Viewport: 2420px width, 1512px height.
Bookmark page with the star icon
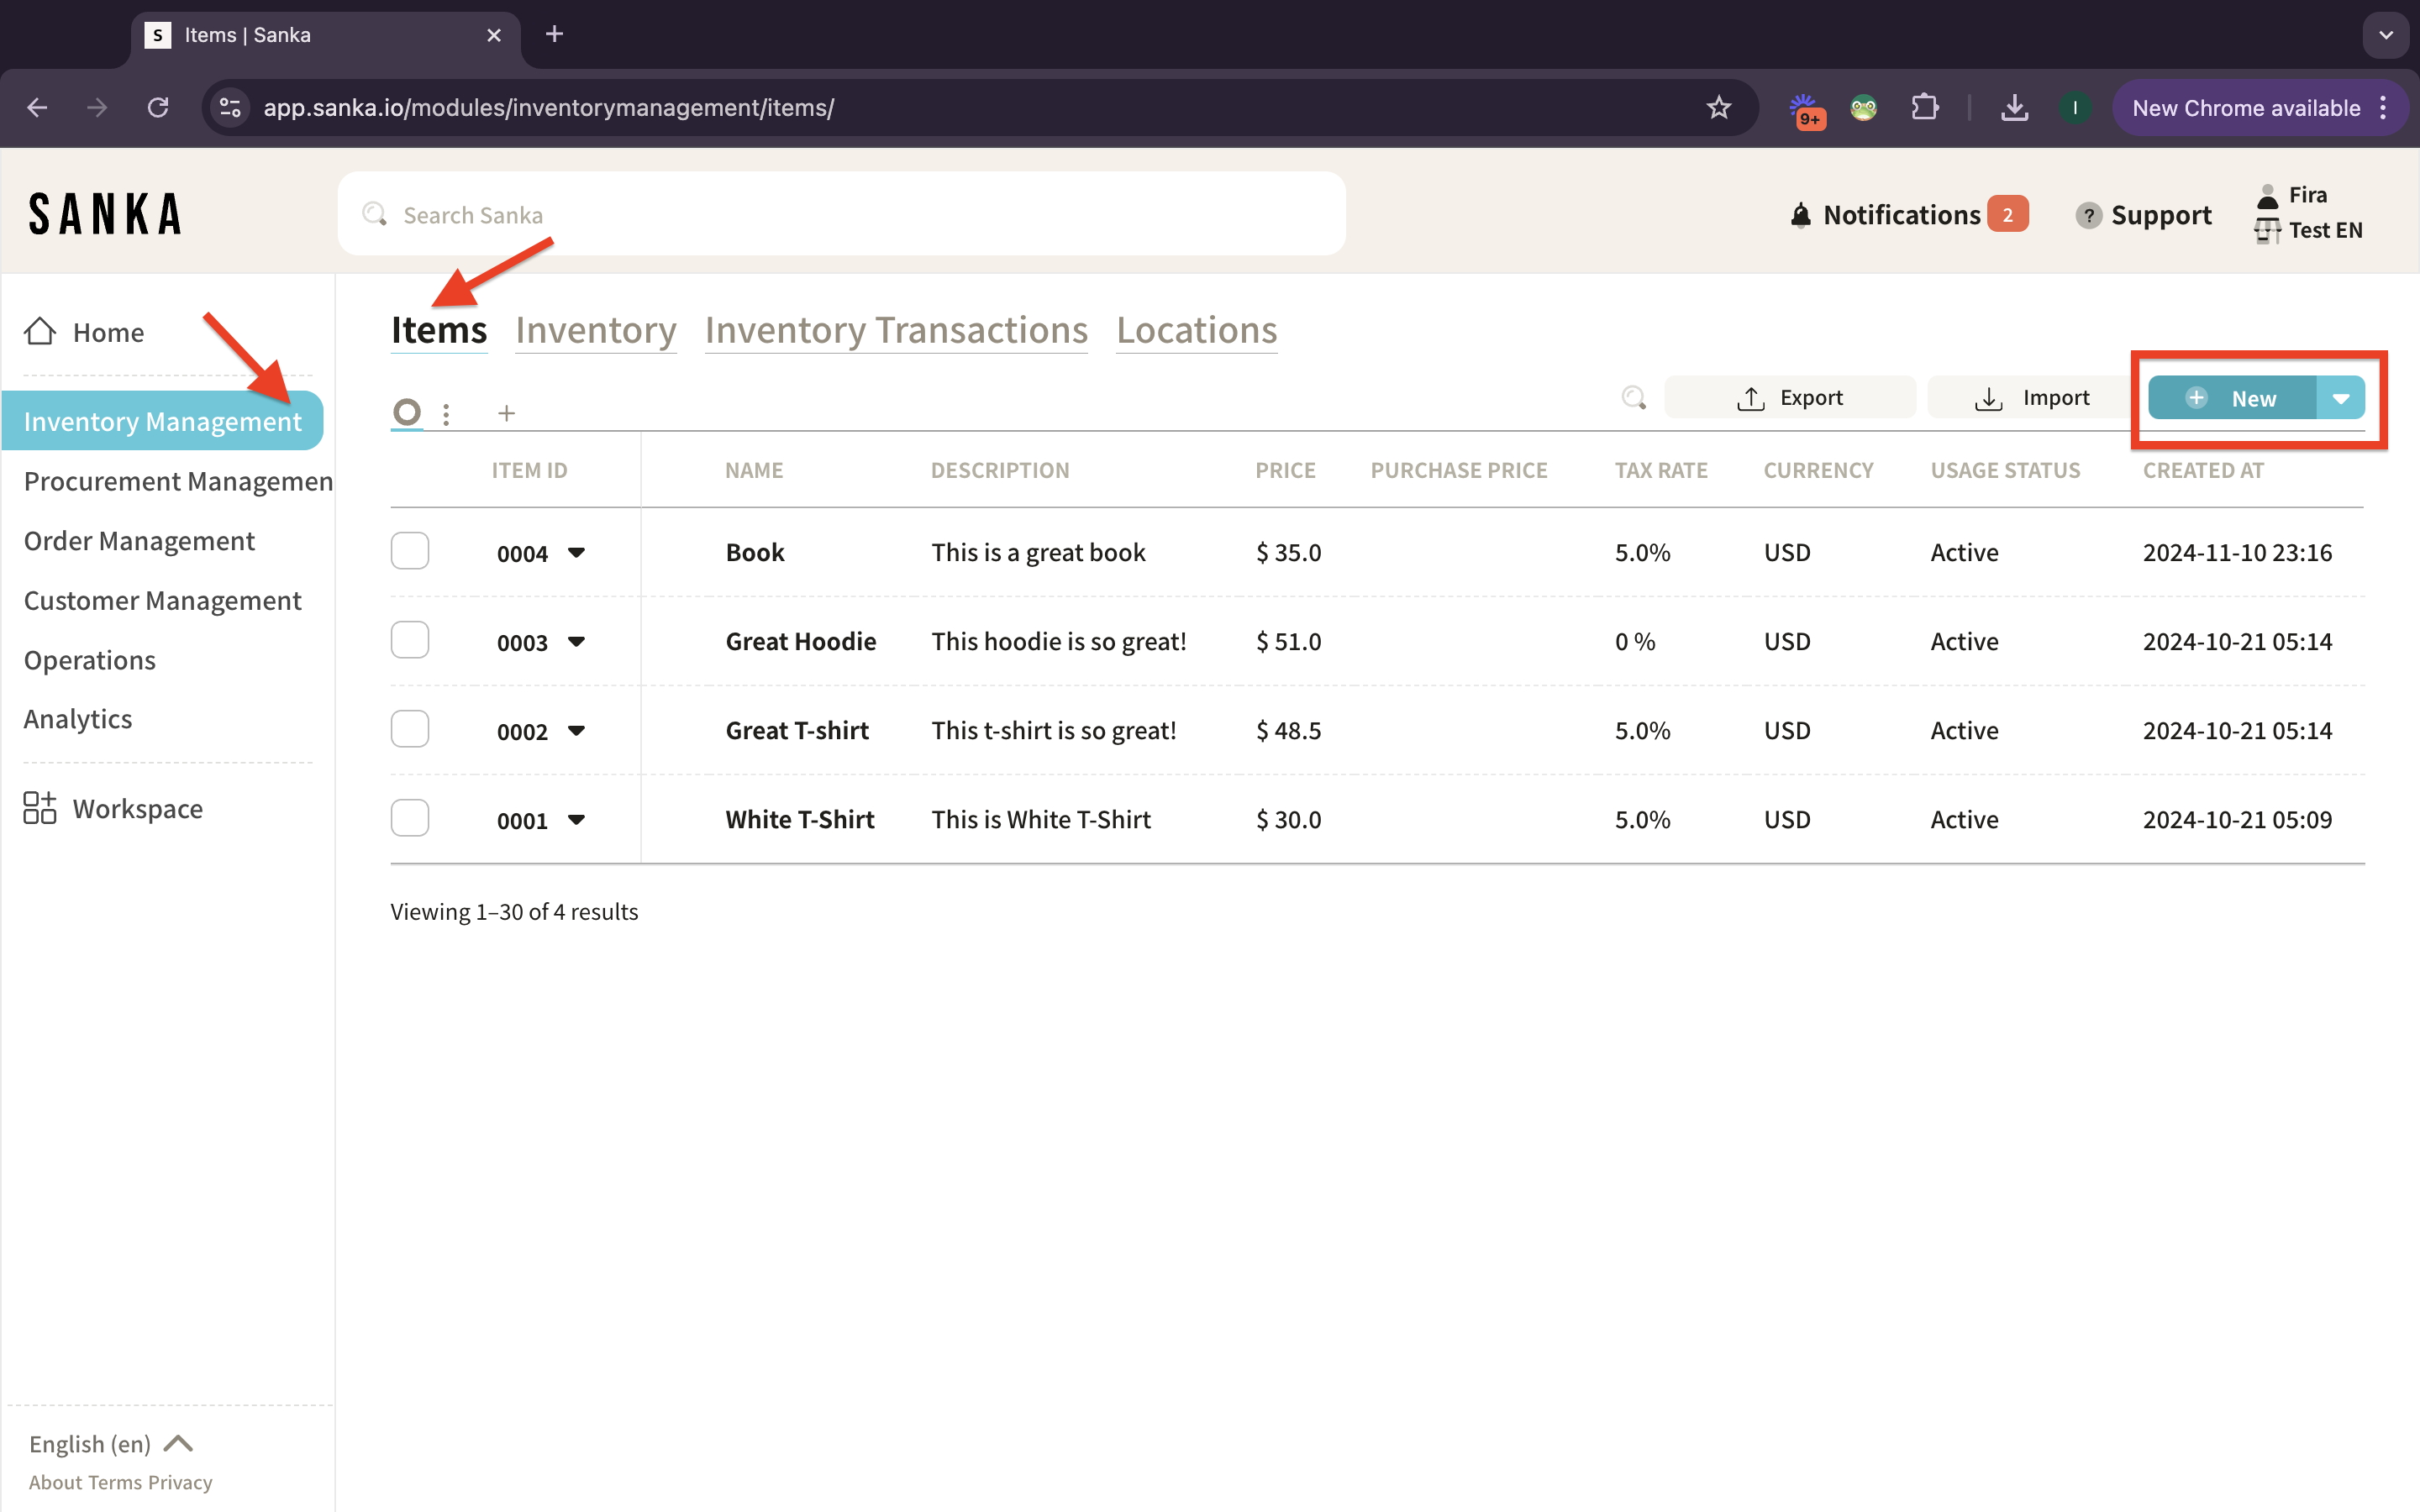[1718, 108]
